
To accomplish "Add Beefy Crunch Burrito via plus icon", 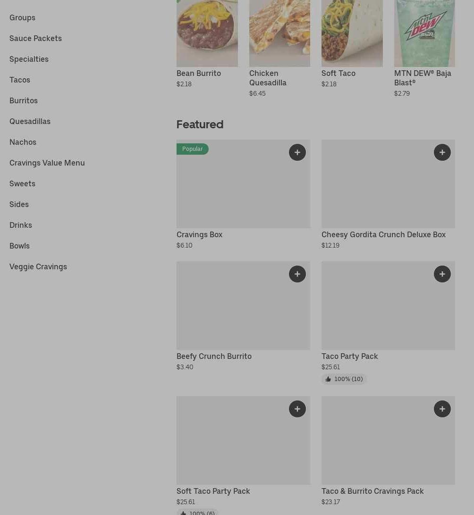I will pos(297,274).
